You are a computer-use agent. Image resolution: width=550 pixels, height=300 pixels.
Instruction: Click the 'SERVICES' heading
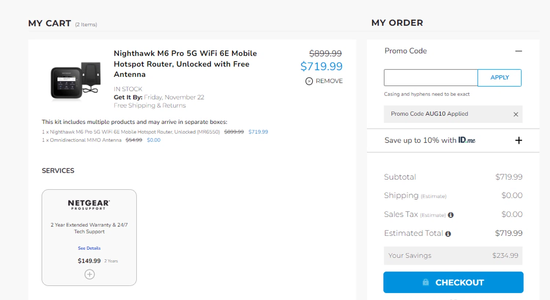[58, 171]
